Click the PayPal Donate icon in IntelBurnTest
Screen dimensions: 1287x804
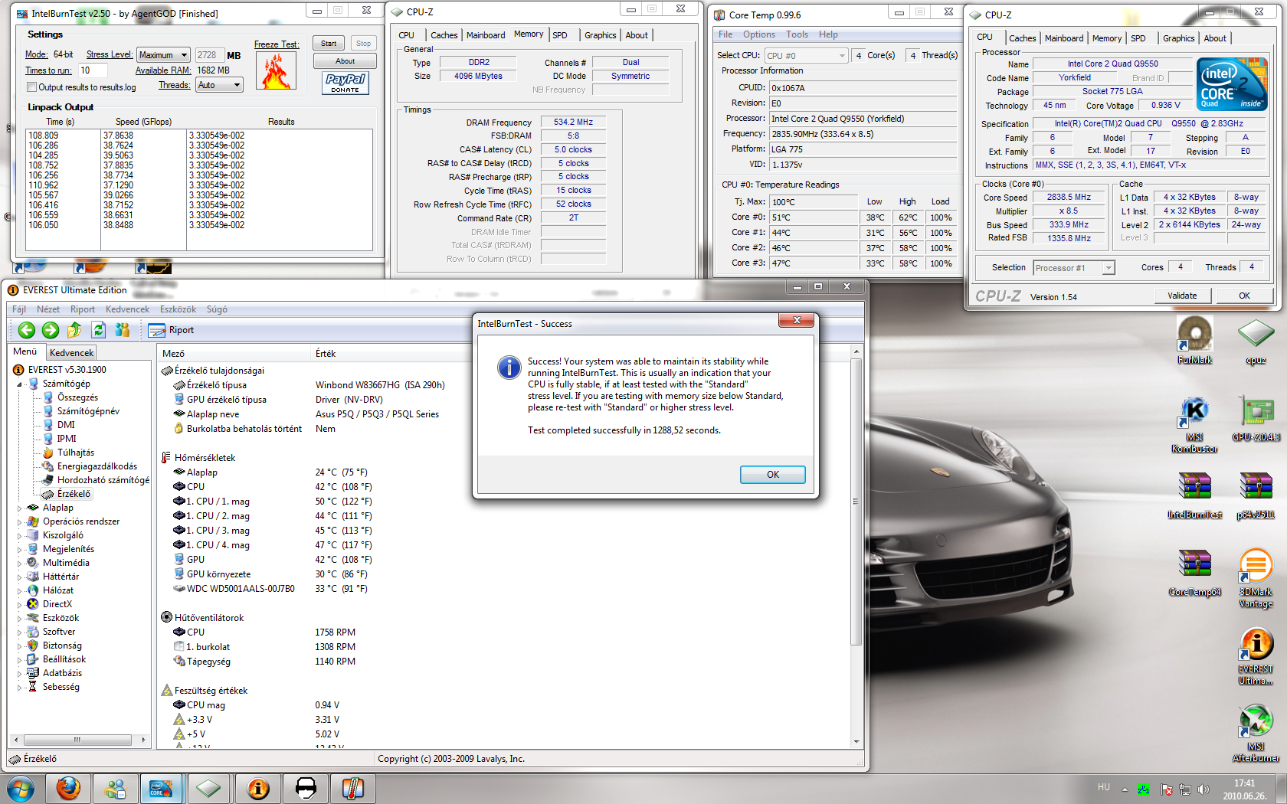[345, 83]
